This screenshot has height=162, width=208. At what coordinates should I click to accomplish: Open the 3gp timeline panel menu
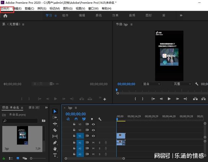pyautogui.click(x=76, y=108)
